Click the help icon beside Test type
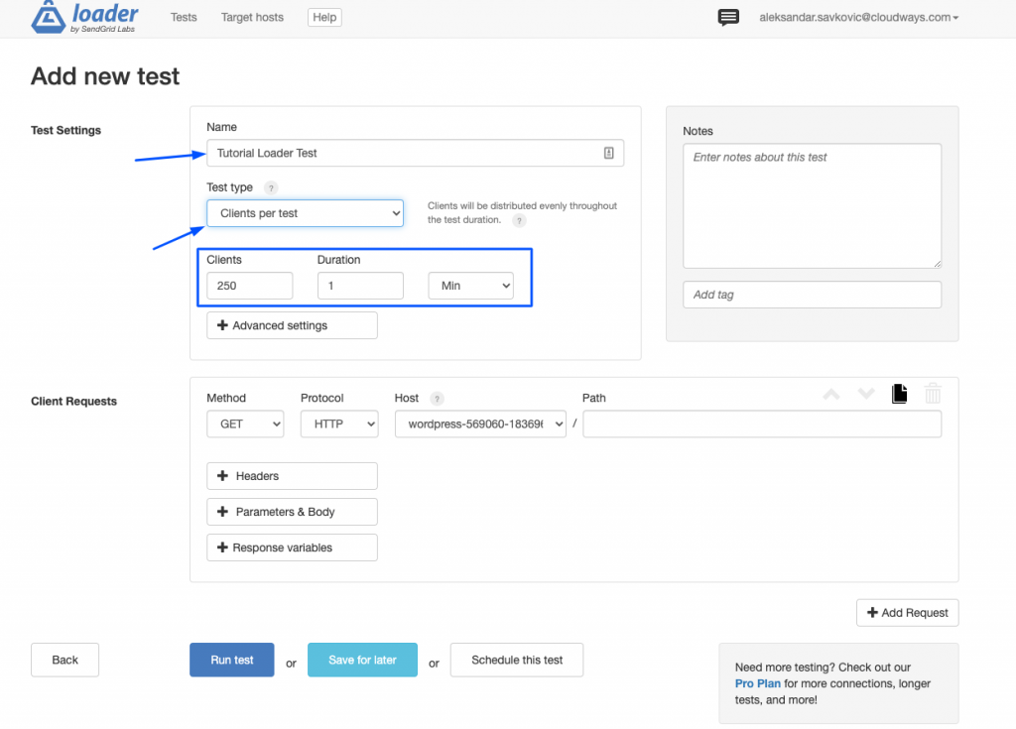Screen dimensions: 1016x729 271,187
